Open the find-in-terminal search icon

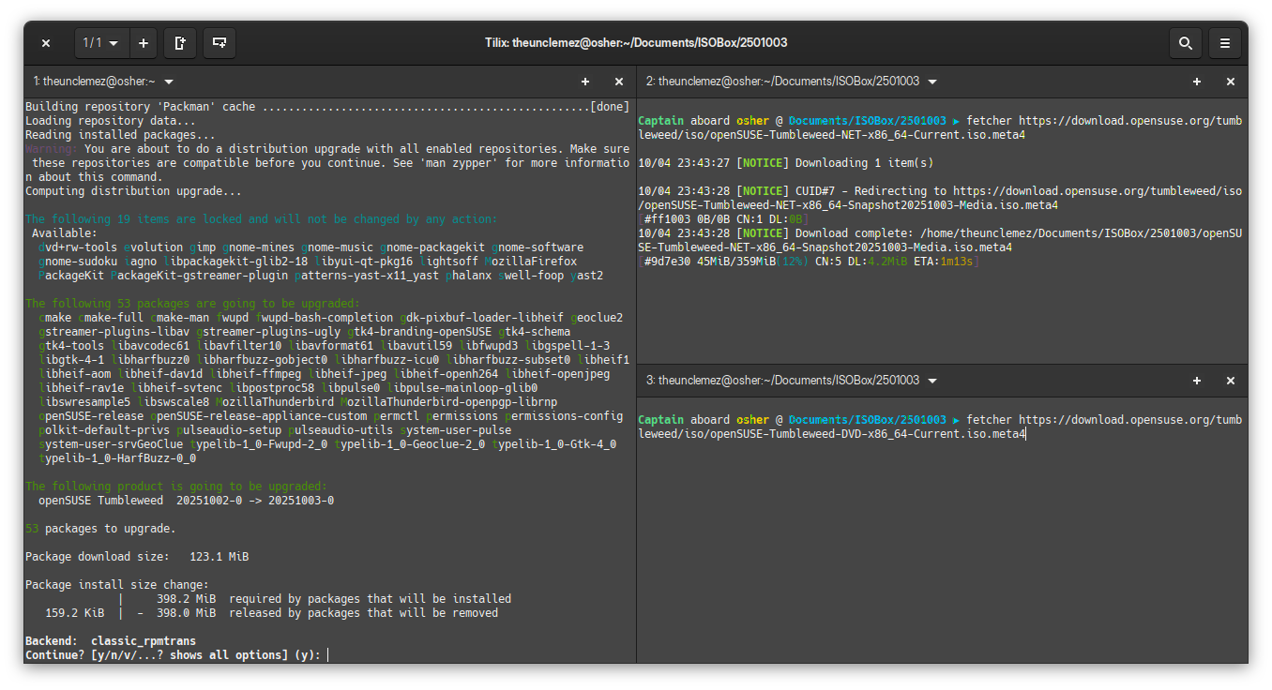pos(1185,43)
